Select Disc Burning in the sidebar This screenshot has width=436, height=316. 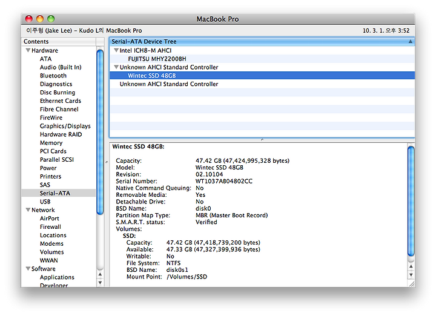(58, 92)
